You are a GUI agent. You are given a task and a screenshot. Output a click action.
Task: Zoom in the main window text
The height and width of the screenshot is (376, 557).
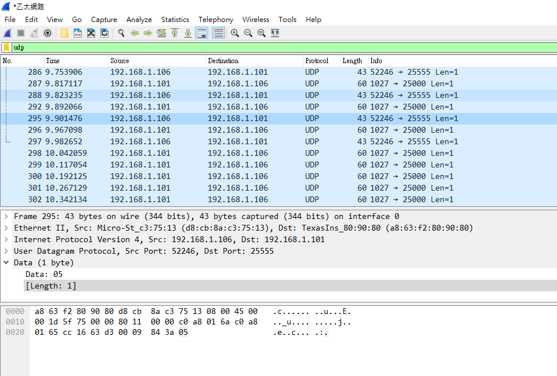[x=235, y=33]
